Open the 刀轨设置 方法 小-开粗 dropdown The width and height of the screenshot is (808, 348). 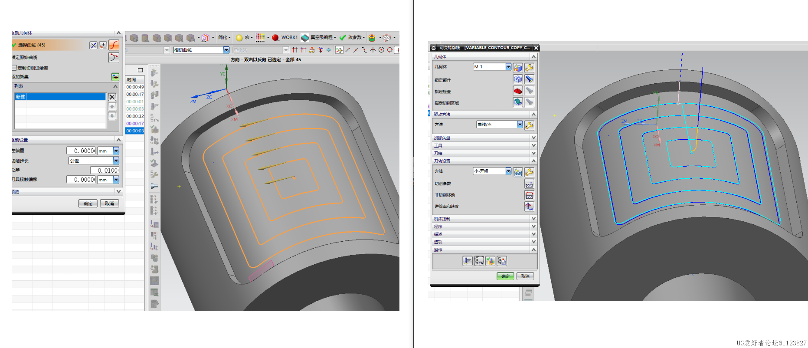click(508, 171)
